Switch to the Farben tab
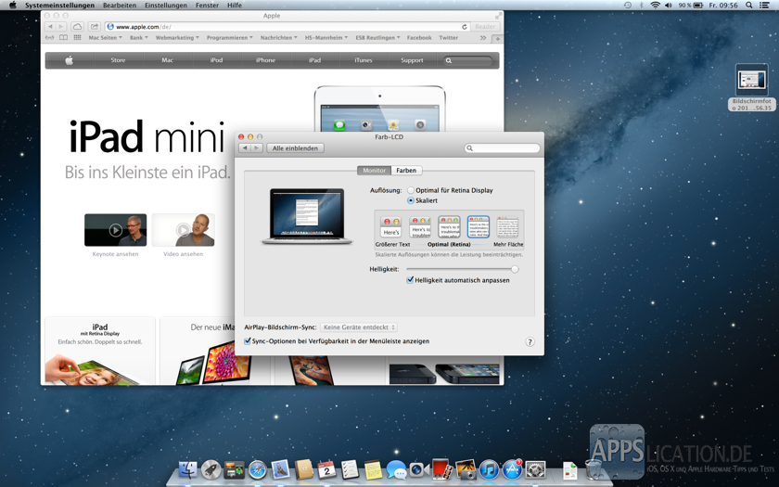This screenshot has height=487, width=779. (406, 171)
